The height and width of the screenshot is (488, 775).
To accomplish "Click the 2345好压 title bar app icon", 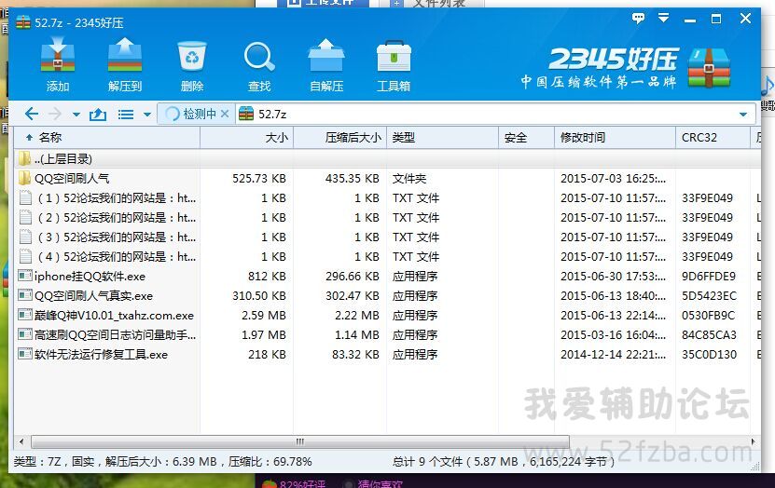I will (23, 22).
